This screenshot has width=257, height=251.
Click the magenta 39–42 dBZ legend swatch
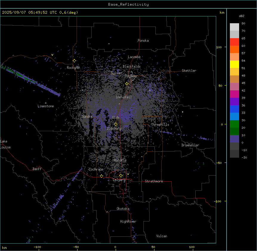coord(234,94)
